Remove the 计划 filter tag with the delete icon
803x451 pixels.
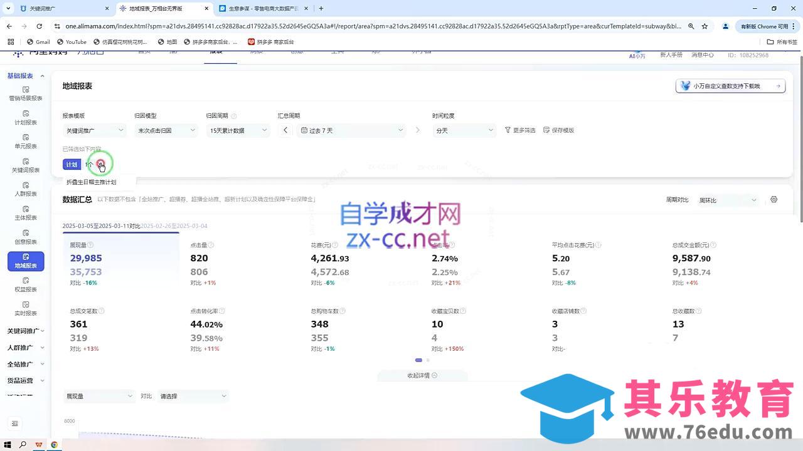tap(101, 164)
